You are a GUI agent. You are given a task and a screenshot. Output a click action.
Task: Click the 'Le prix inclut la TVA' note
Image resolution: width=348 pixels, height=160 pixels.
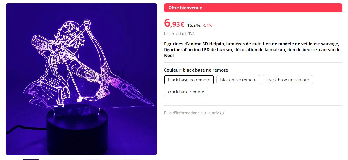[179, 34]
